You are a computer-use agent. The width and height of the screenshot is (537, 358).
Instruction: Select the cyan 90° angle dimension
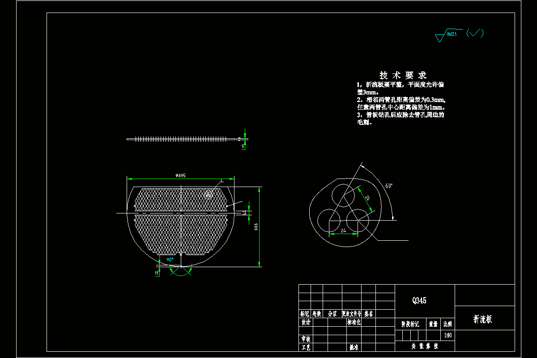point(170,260)
